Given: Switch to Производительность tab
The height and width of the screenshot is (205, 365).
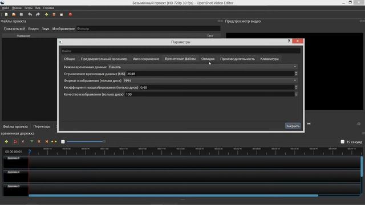Looking at the screenshot, I should pos(237,59).
